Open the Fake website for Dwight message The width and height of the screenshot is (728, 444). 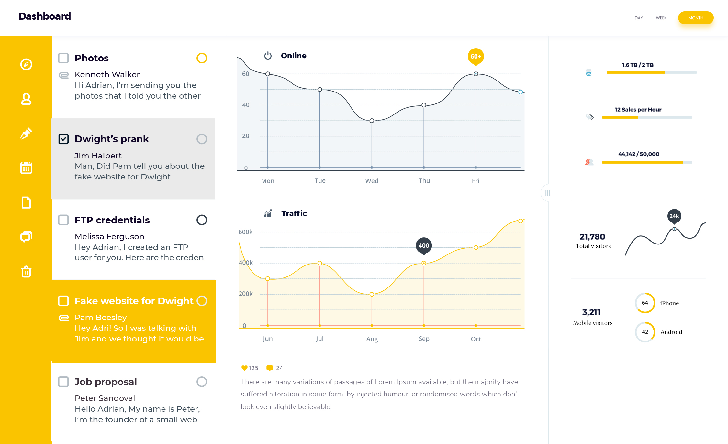[x=134, y=321]
